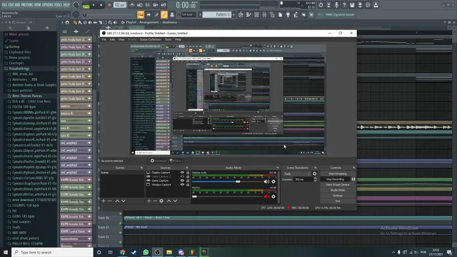Click the Windows taskbar search box
The image size is (457, 257).
52,252
